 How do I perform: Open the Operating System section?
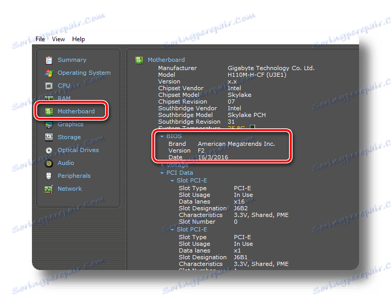pos(84,73)
